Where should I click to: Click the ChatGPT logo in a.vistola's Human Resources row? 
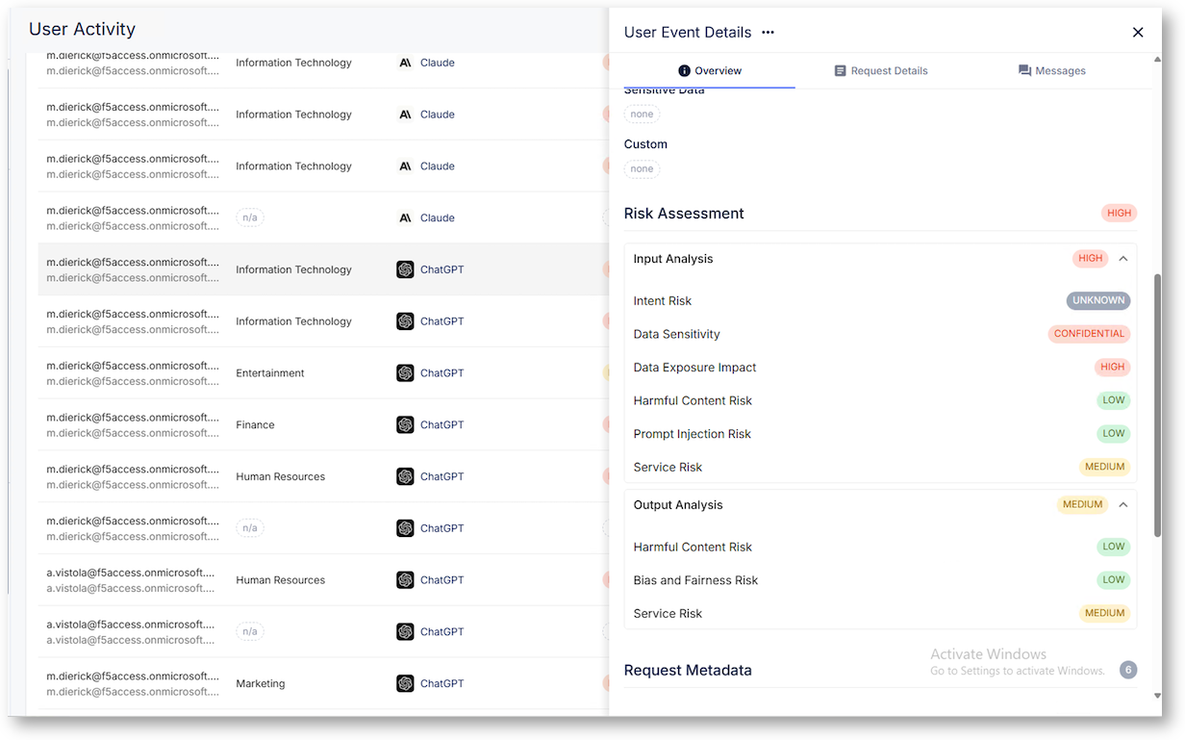[x=405, y=580]
